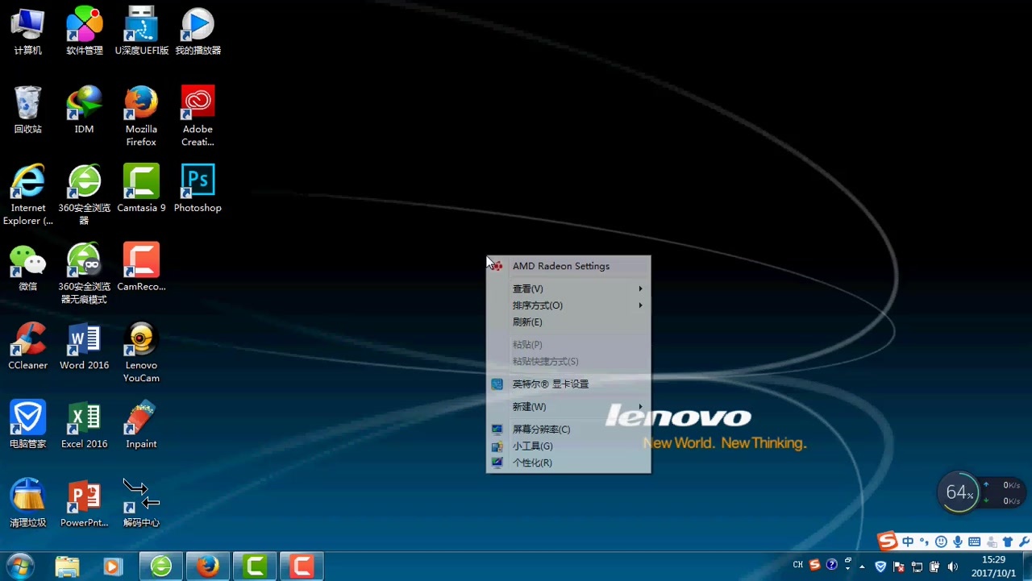The image size is (1032, 581).
Task: Click the language bar help question icon
Action: [832, 565]
